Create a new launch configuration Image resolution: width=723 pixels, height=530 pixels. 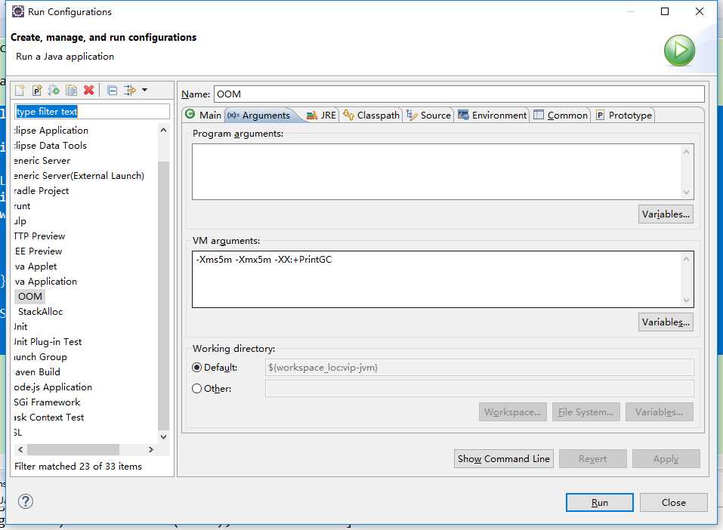pos(20,91)
